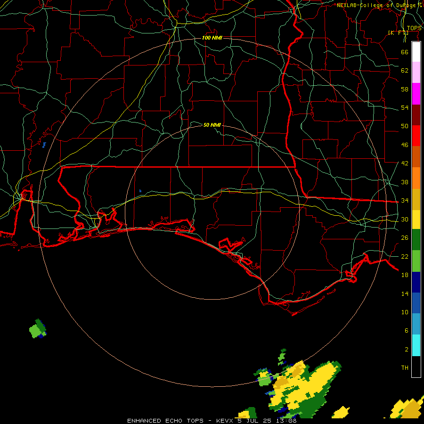Click the 34 legend value
424x424 pixels.
(405, 201)
